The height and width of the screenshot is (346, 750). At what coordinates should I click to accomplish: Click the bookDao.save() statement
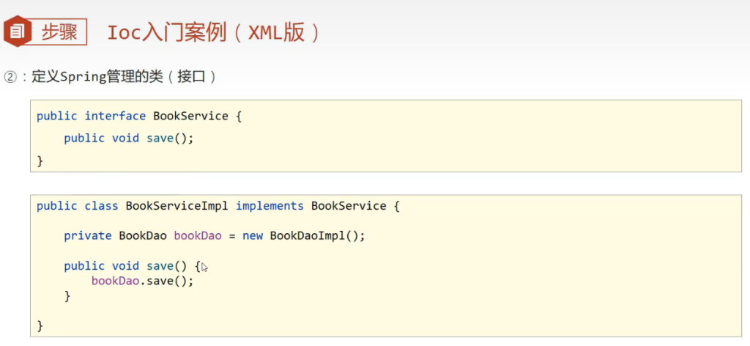[142, 281]
